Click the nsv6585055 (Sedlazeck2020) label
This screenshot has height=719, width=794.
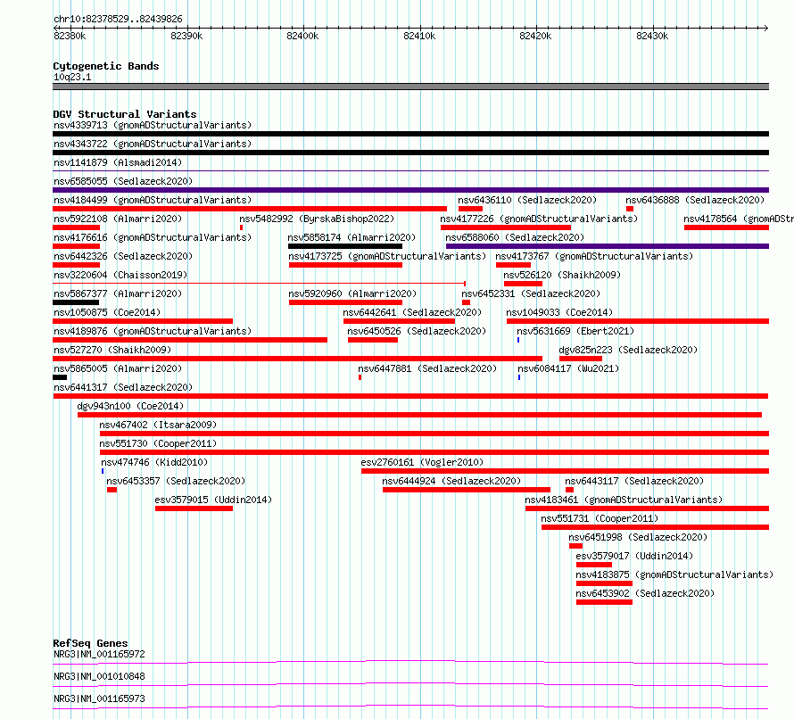coord(123,181)
